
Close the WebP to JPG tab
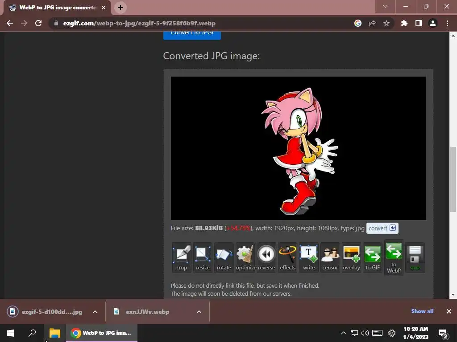coord(104,8)
